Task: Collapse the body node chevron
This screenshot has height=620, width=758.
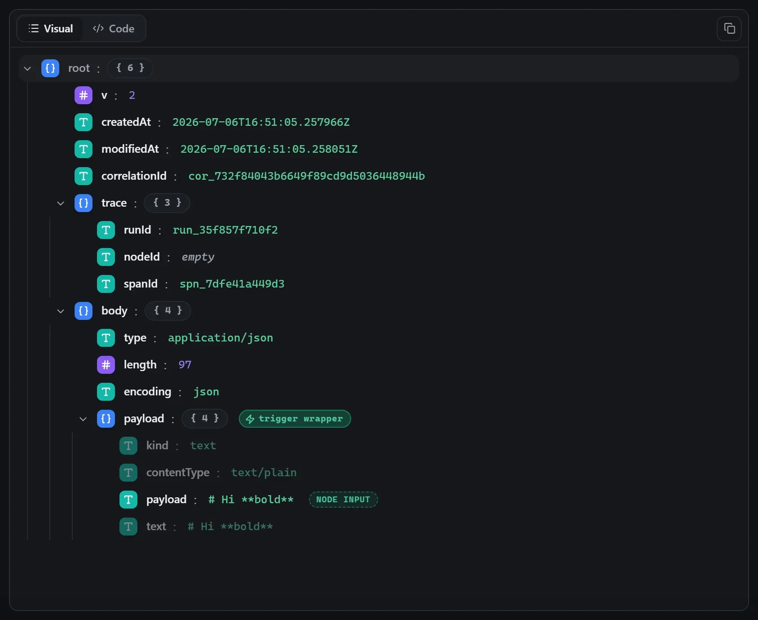Action: (x=61, y=311)
